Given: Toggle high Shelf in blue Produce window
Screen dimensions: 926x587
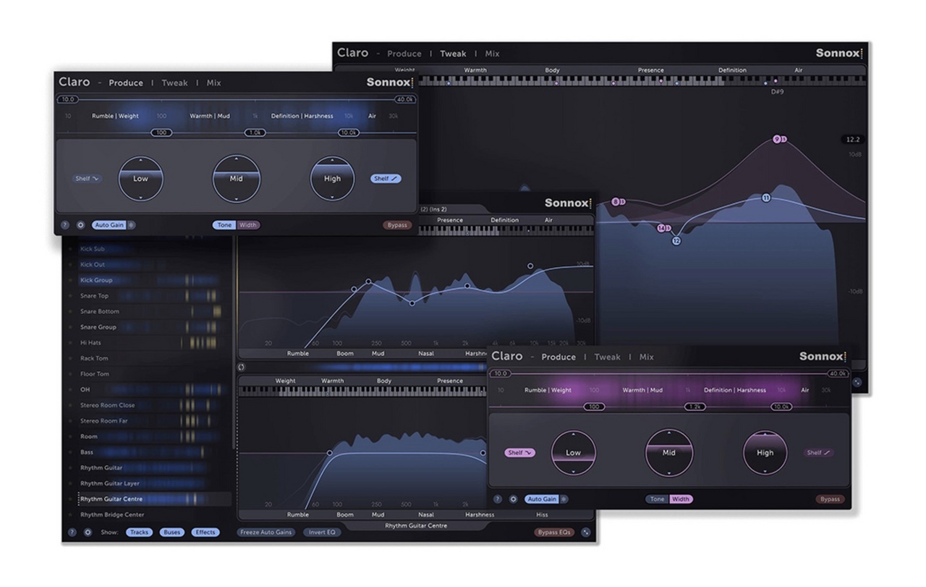Looking at the screenshot, I should (x=386, y=179).
